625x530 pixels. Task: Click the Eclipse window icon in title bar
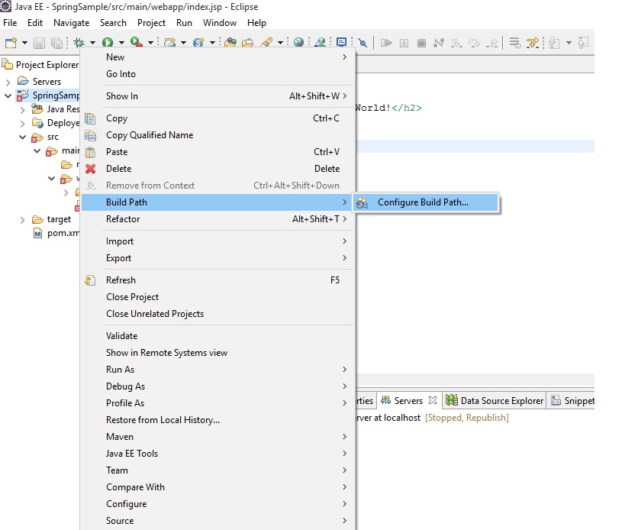5,6
